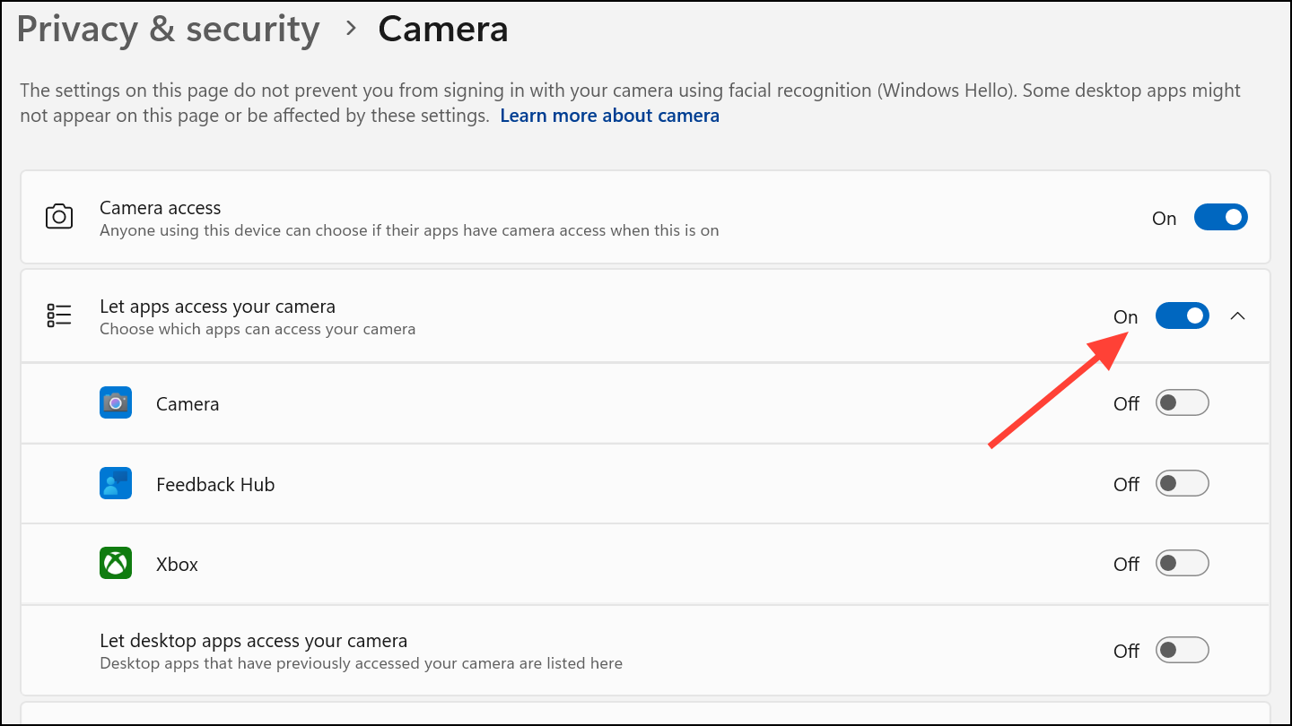
Task: Click the Camera page title in breadcrumb
Action: point(443,30)
